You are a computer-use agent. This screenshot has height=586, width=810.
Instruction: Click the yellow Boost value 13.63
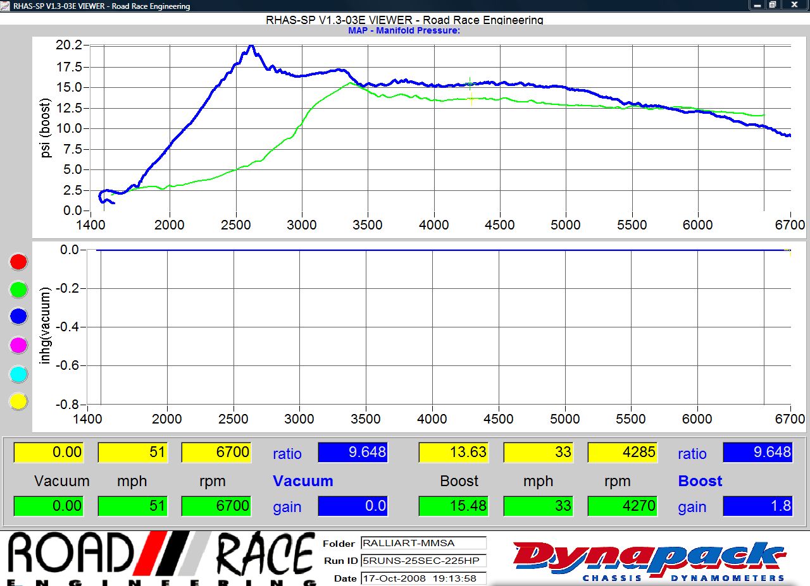click(x=453, y=452)
